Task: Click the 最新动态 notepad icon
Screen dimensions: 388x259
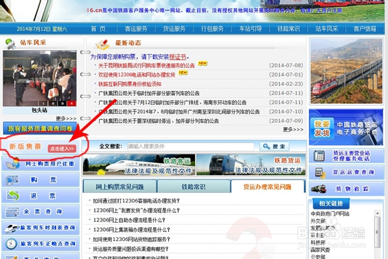Action: coord(103,44)
